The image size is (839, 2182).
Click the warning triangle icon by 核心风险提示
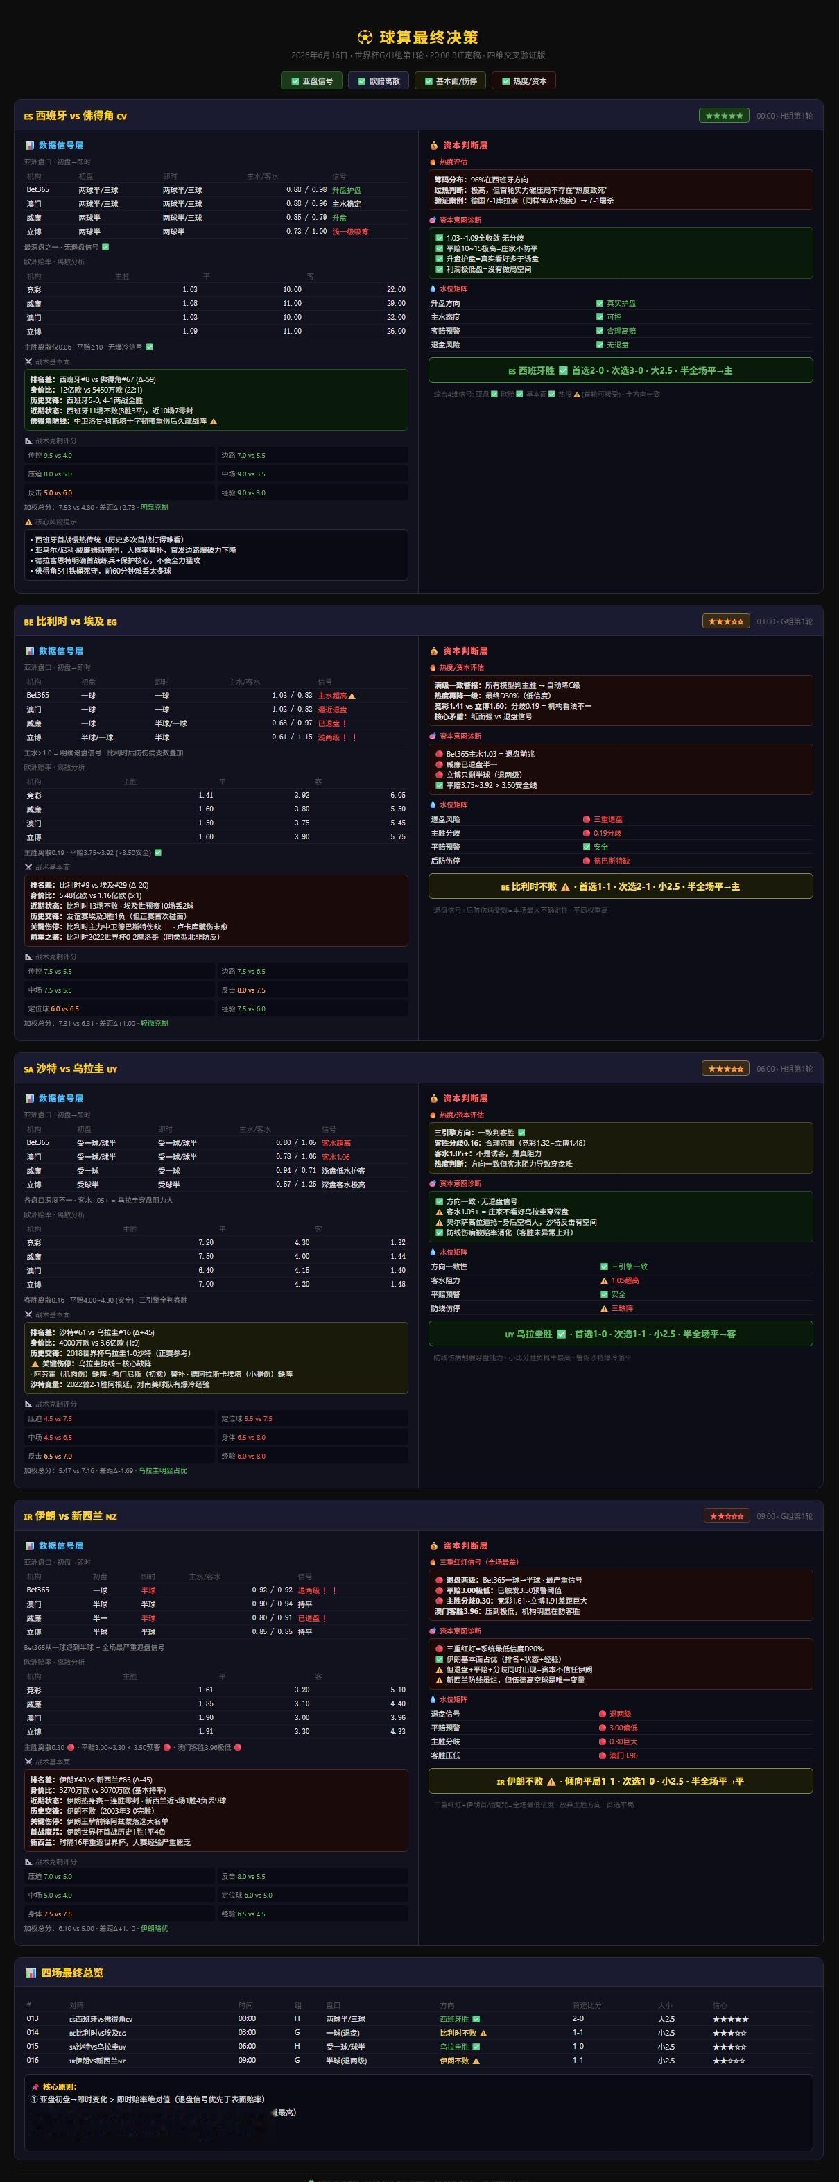click(28, 522)
